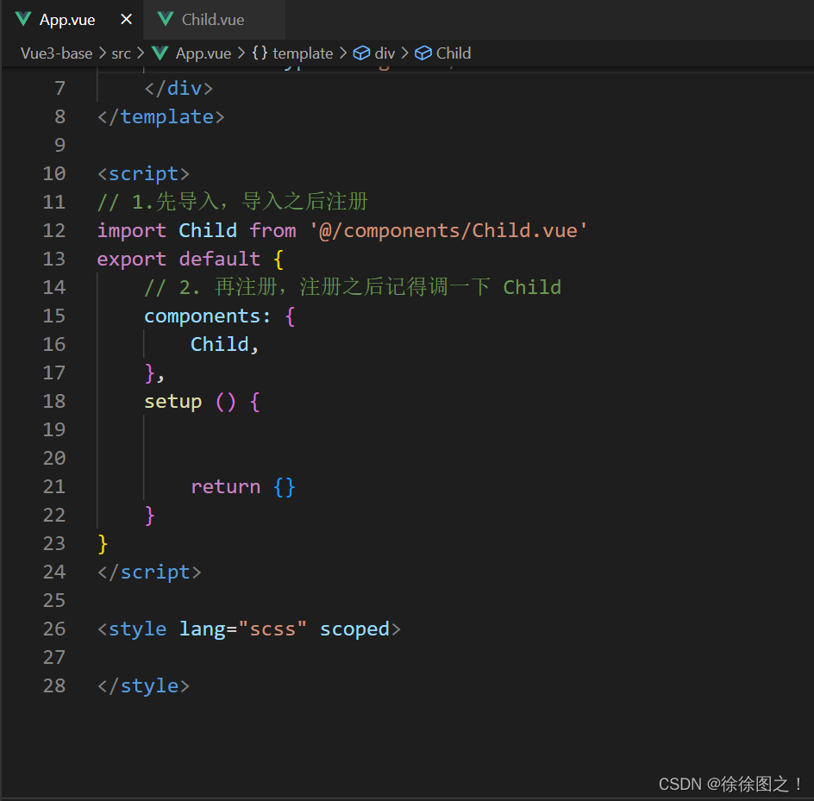Select the App.vue file icon in its tab
Viewport: 814px width, 801px height.
coord(22,18)
